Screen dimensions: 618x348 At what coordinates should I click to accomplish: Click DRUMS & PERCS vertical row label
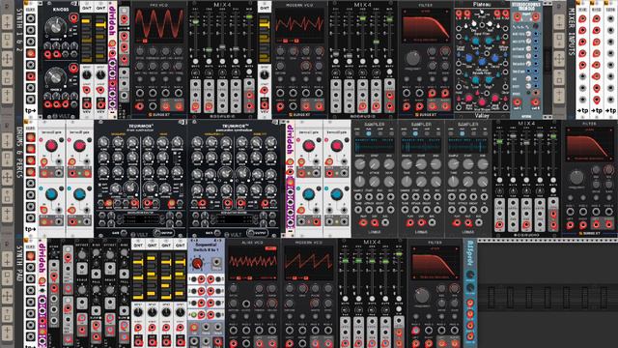click(19, 152)
